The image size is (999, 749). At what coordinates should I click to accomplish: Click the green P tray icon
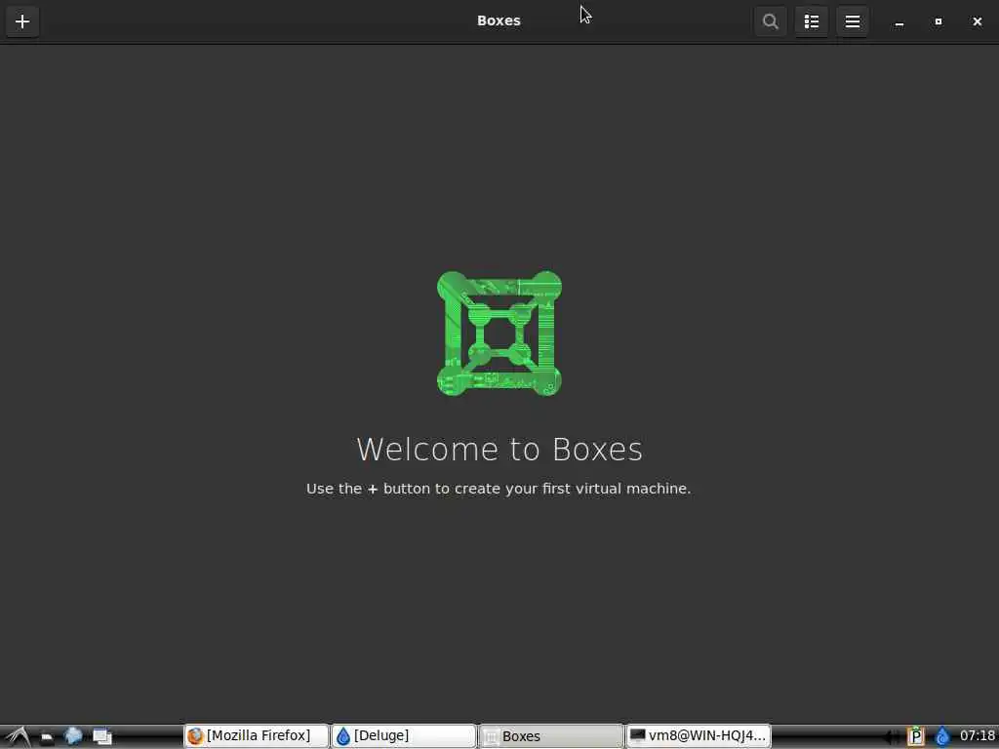[915, 737]
